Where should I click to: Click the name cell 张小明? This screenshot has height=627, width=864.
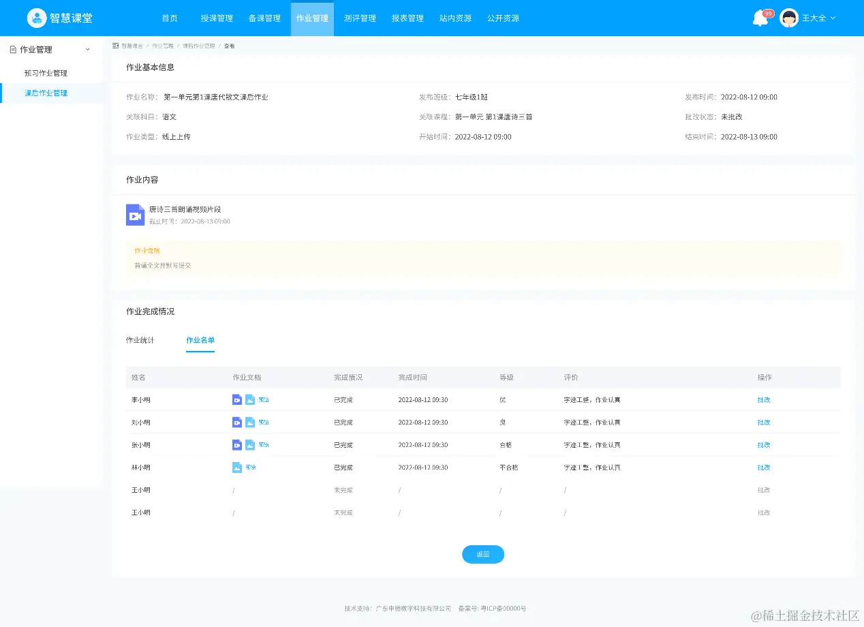[x=141, y=445]
